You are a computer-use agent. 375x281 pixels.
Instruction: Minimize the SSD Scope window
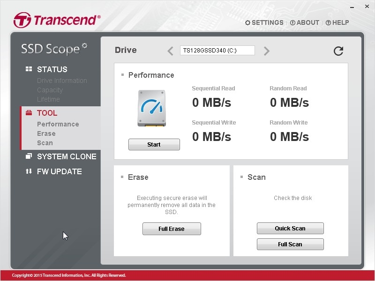point(352,7)
